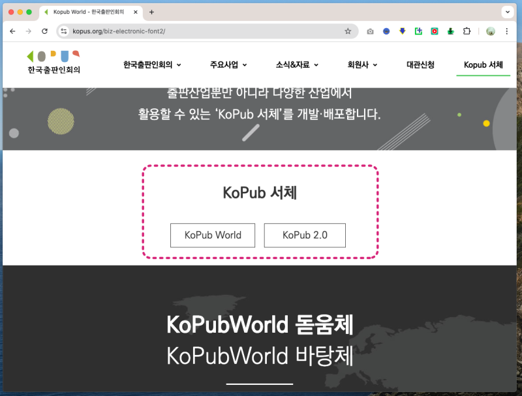Screen dimensions: 522x396
Task: Open the Extensions puzzle-piece menu
Action: pos(467,31)
